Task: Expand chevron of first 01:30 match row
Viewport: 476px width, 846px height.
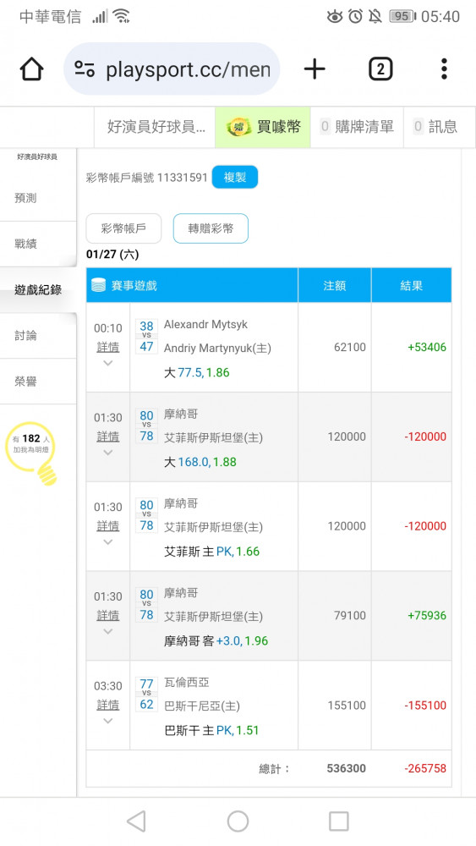Action: click(108, 453)
